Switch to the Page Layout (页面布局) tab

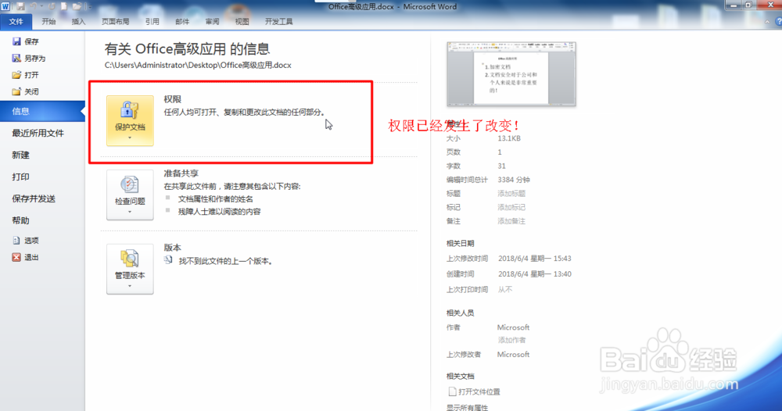[x=115, y=21]
